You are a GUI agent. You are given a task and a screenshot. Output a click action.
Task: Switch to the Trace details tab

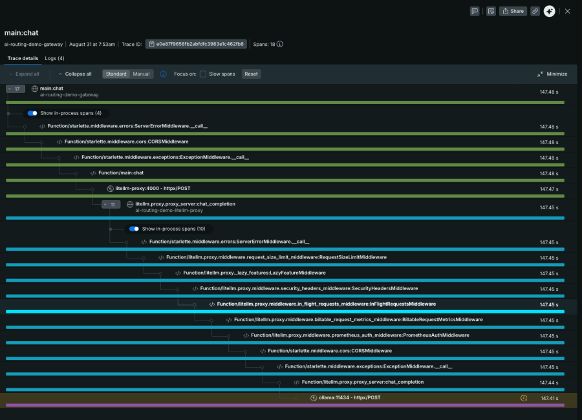pos(23,58)
